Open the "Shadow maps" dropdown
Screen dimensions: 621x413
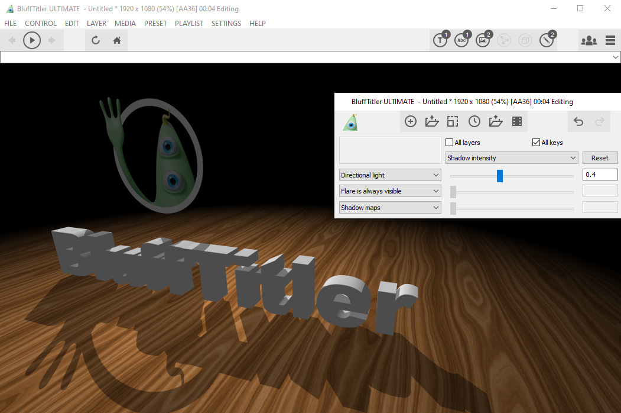click(x=390, y=208)
